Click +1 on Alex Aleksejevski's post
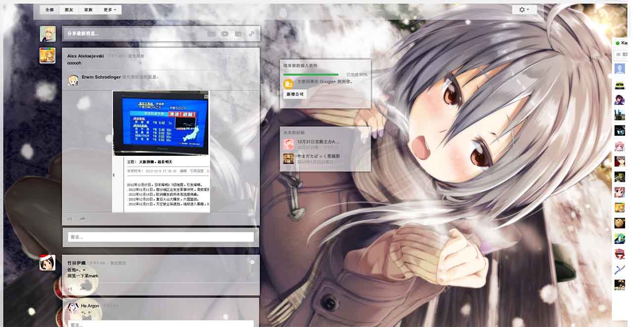The width and height of the screenshot is (633, 327). [x=70, y=218]
